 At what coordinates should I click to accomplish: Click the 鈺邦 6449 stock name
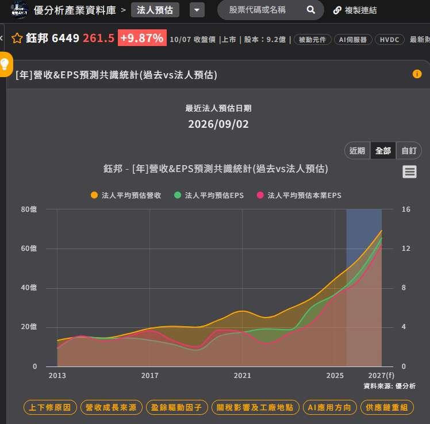(x=52, y=38)
